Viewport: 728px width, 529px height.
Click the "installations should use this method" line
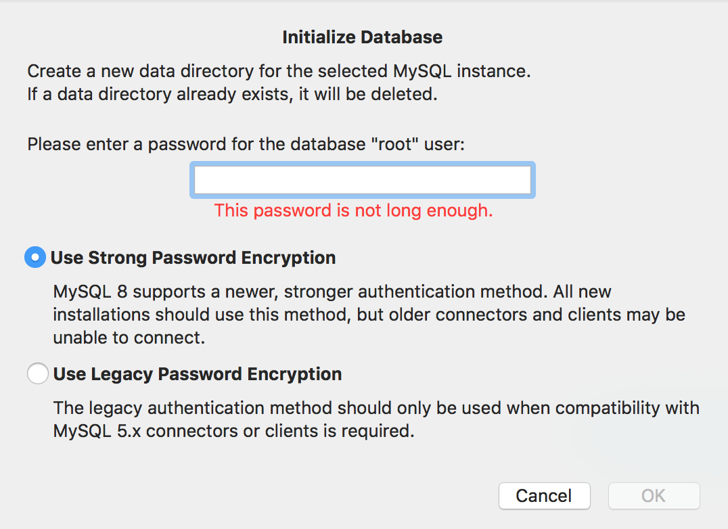coord(369,315)
